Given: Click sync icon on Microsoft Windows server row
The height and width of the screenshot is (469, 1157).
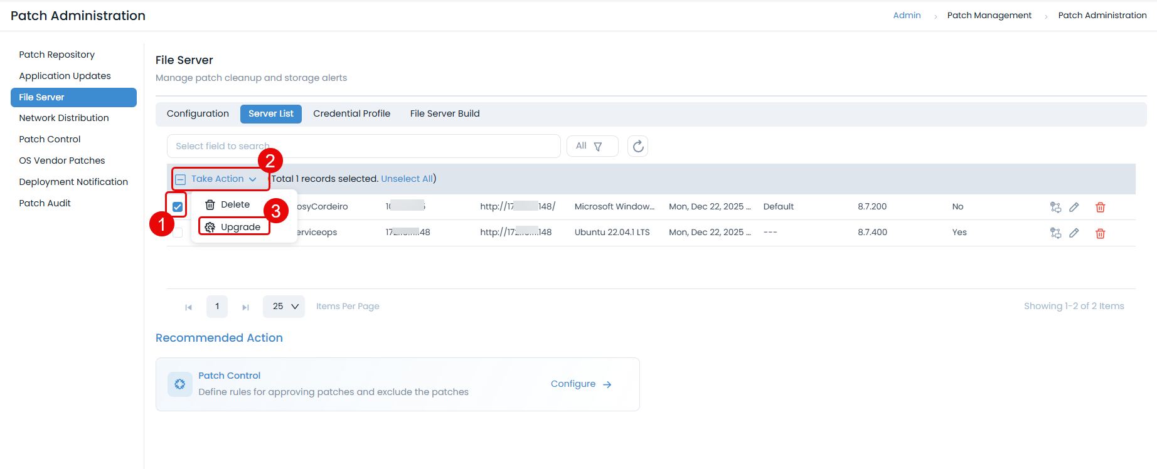Looking at the screenshot, I should click(1055, 207).
